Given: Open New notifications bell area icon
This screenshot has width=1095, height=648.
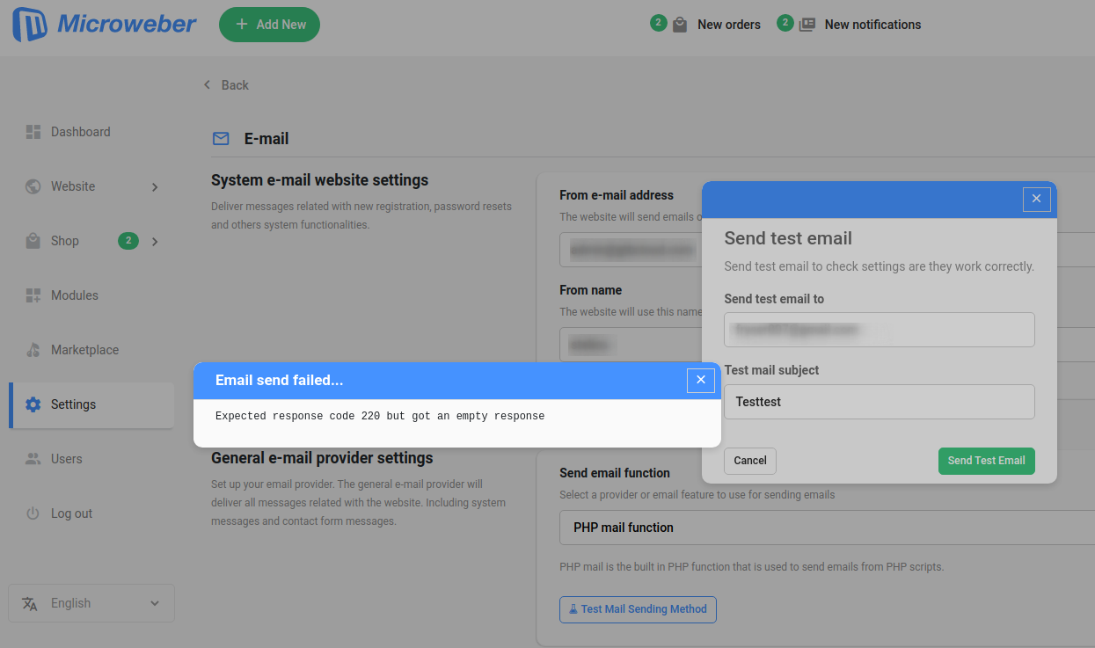Looking at the screenshot, I should tap(806, 24).
